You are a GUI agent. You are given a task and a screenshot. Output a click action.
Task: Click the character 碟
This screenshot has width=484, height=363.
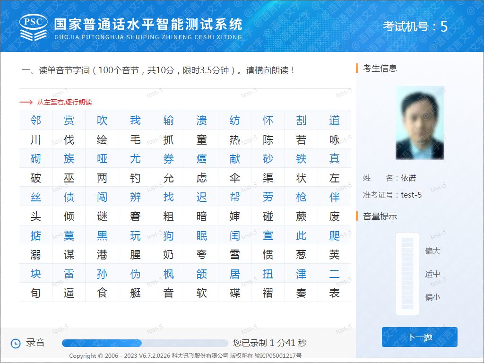pos(235,293)
